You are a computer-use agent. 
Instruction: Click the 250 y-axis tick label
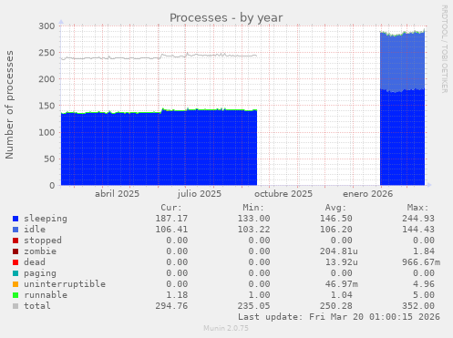click(46, 53)
